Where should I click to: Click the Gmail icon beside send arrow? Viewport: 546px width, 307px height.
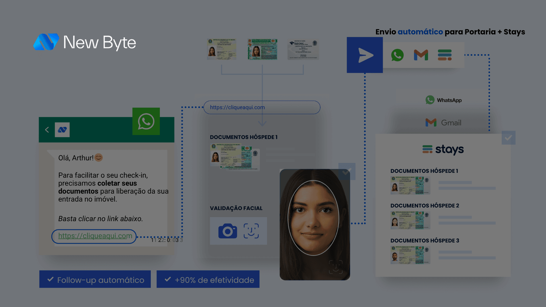coord(421,55)
